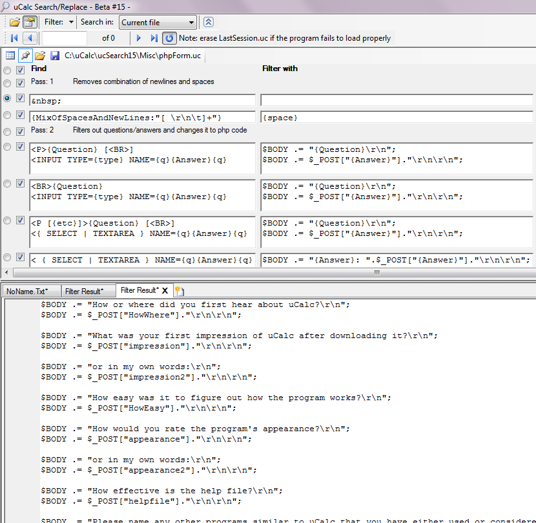536x523 pixels.
Task: Close the active Filter Result tab
Action: (x=165, y=291)
